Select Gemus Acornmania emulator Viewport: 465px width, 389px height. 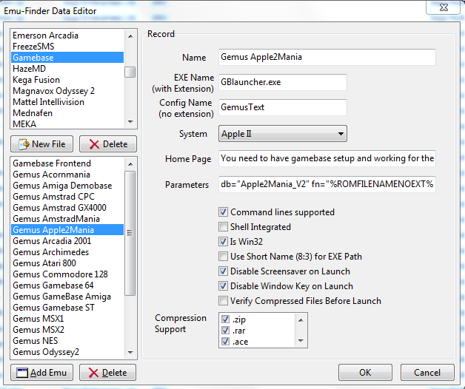67,175
